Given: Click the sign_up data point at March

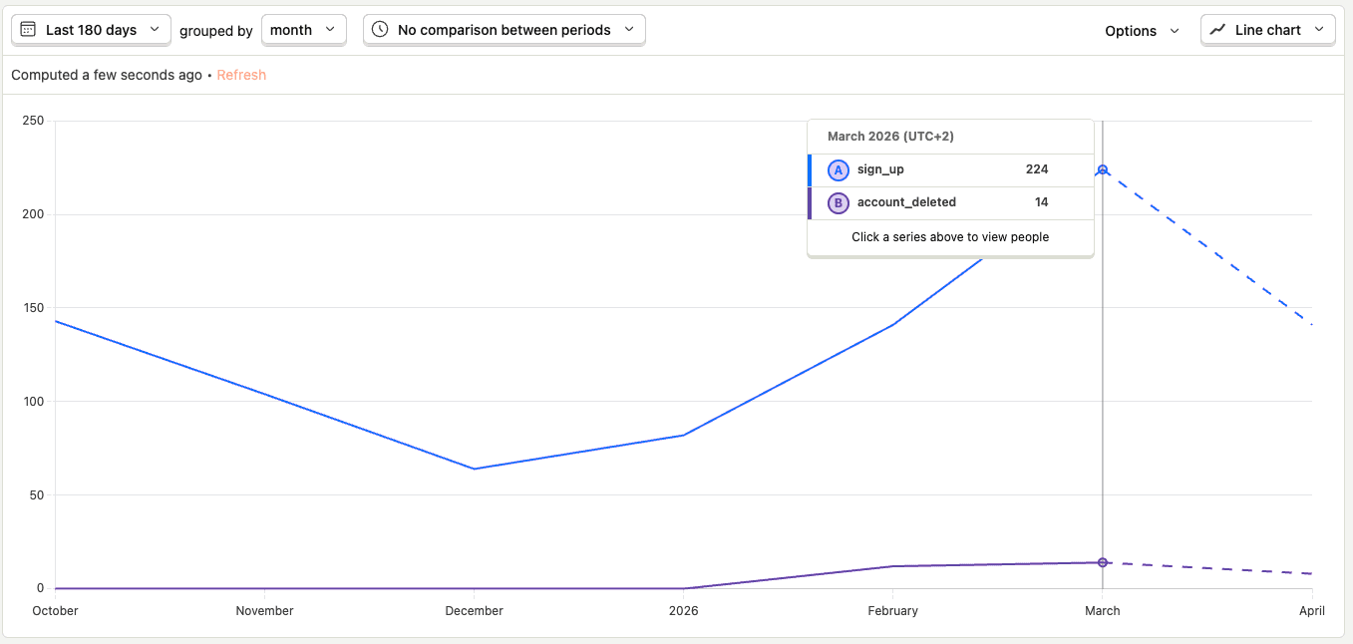Looking at the screenshot, I should click(x=1102, y=169).
